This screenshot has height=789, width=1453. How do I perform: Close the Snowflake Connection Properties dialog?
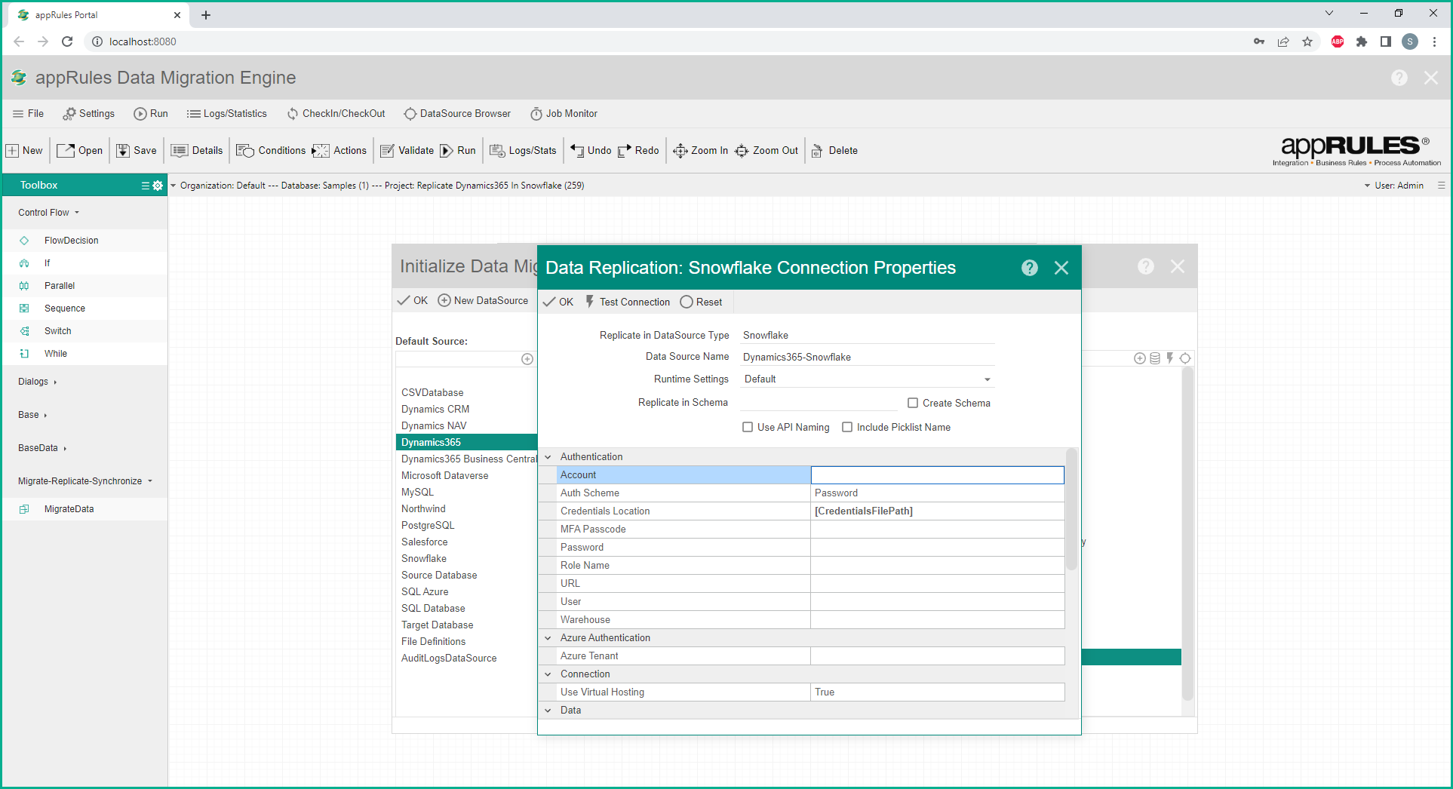coord(1061,268)
